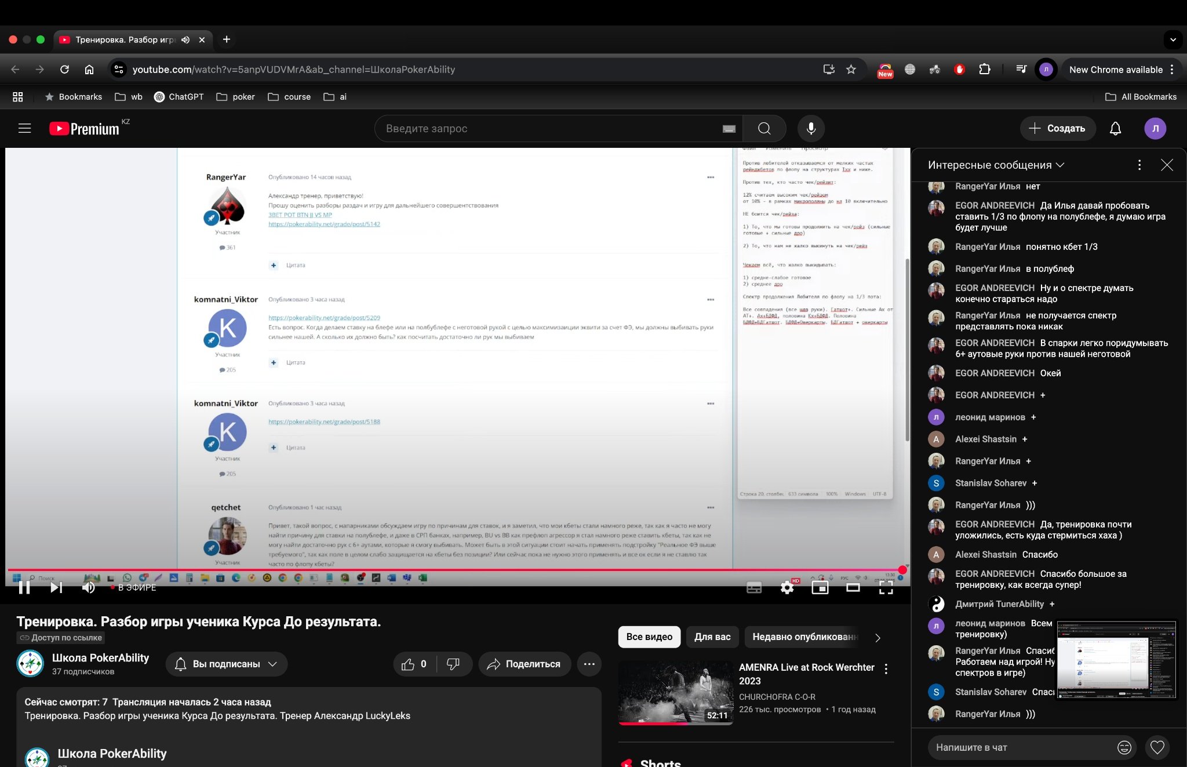
Task: Open video player settings gear
Action: [x=787, y=588]
